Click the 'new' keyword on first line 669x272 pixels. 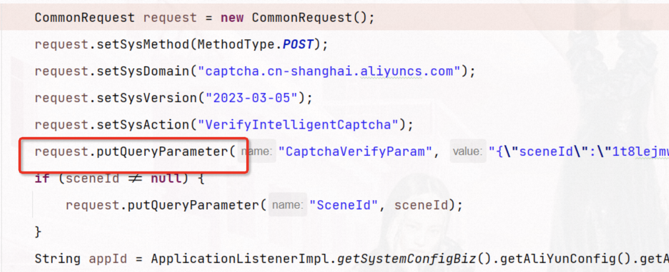(x=232, y=18)
